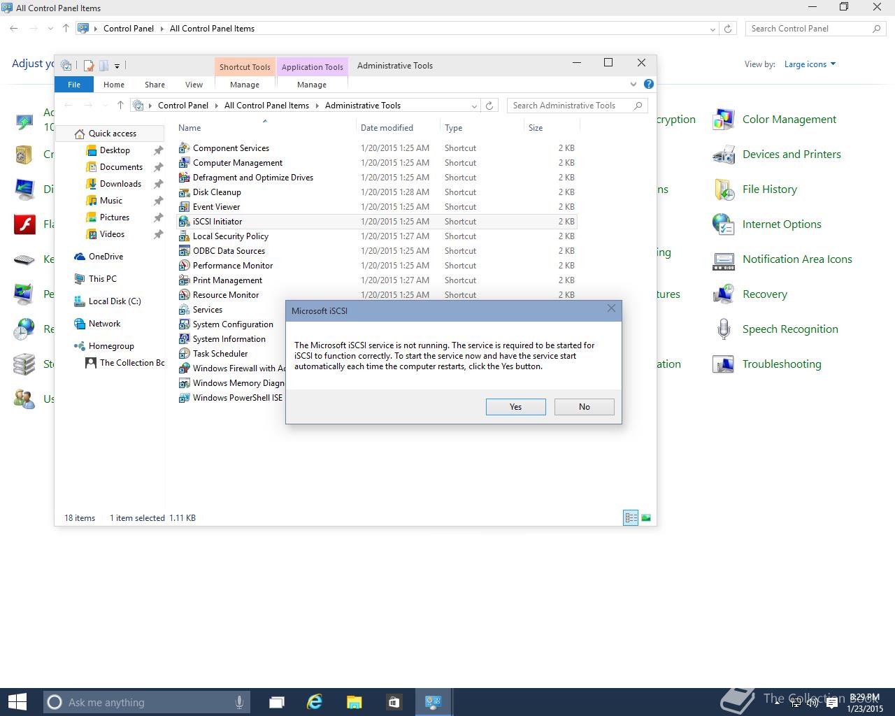This screenshot has height=716, width=895.
Task: Open Speech Recognition microphone icon
Action: pos(724,329)
